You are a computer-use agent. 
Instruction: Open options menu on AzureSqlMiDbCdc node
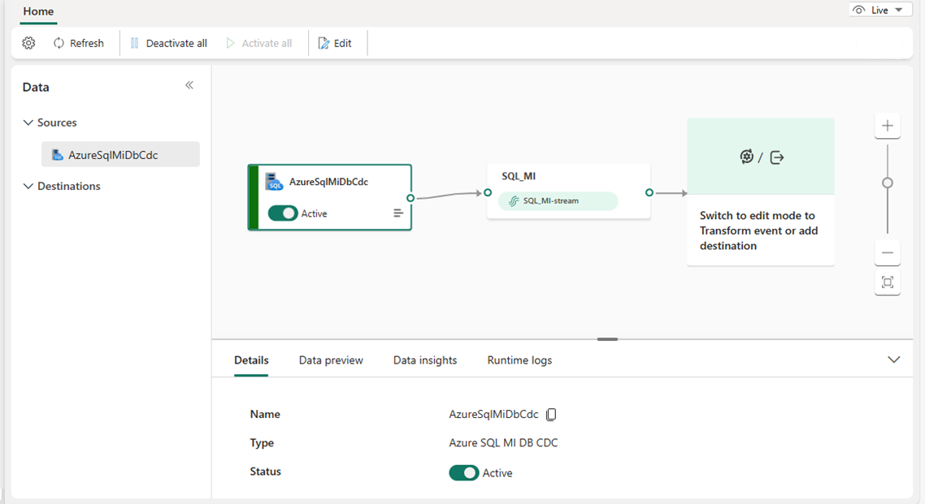(x=397, y=213)
